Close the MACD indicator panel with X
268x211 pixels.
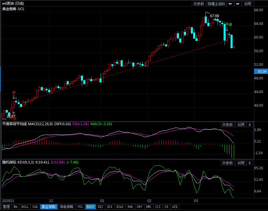[250, 125]
